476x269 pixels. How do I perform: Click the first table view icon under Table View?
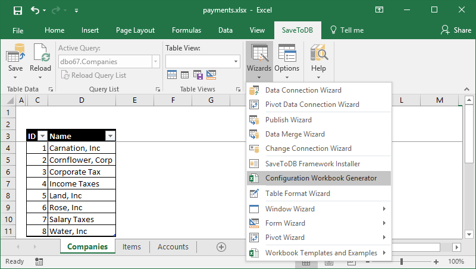click(172, 74)
